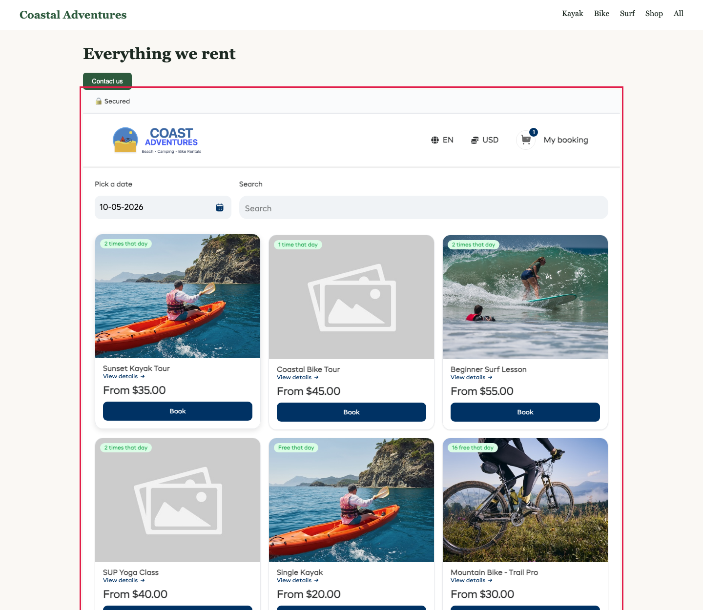Open the EN language selector
The height and width of the screenshot is (610, 703).
tap(442, 140)
